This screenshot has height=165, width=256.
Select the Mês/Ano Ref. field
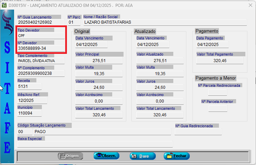30,100
